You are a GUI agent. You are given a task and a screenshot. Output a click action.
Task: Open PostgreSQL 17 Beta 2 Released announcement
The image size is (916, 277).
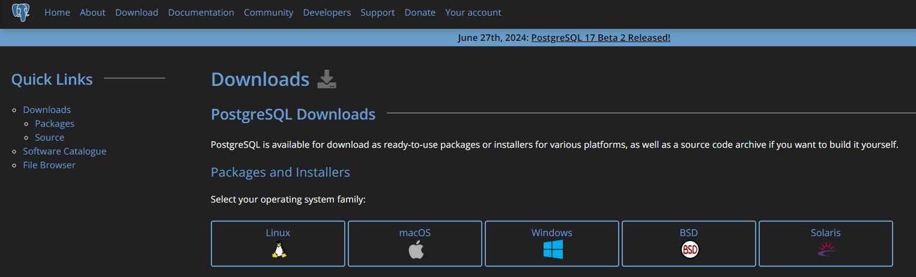point(601,37)
